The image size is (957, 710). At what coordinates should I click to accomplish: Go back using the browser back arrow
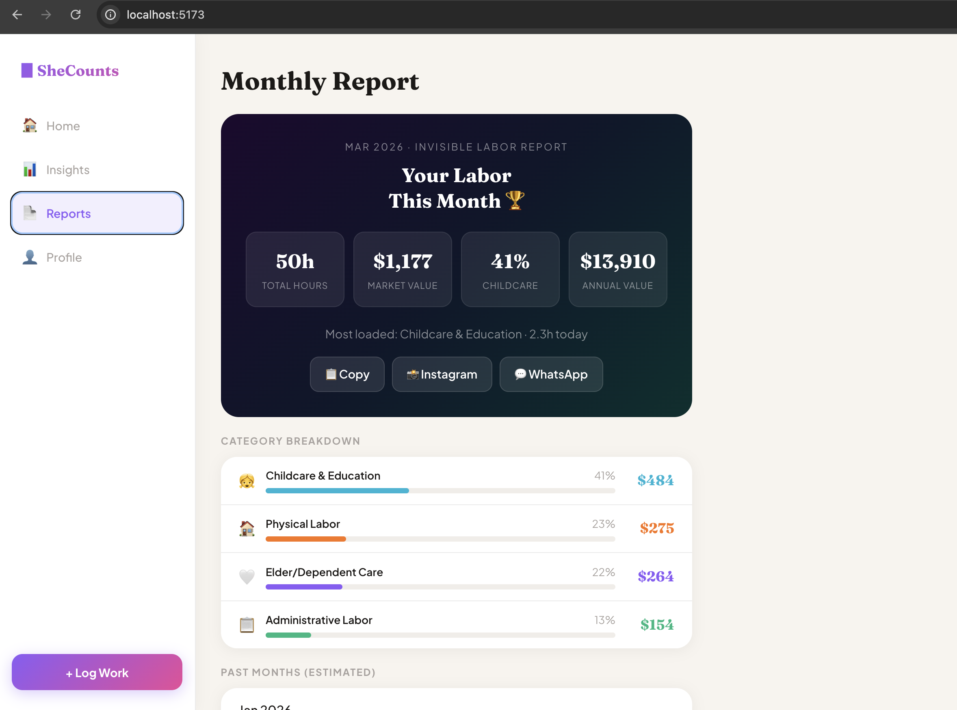pos(17,15)
